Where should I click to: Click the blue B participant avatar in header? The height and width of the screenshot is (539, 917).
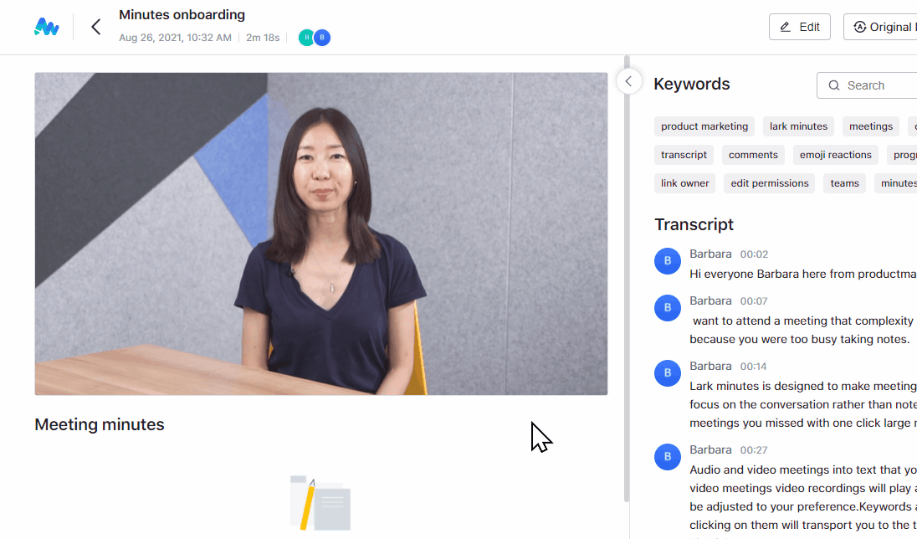tap(322, 38)
